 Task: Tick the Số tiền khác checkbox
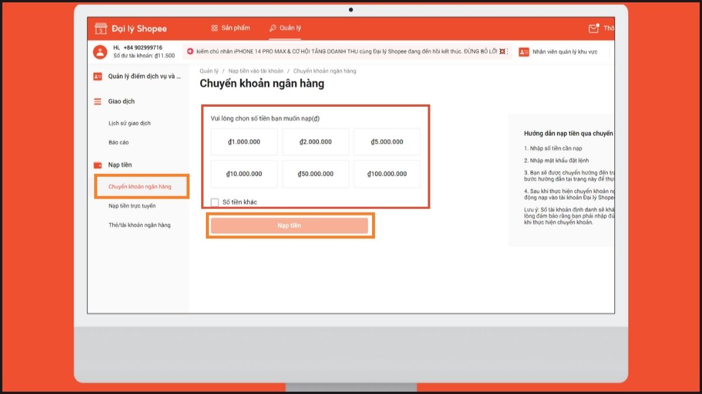(215, 203)
